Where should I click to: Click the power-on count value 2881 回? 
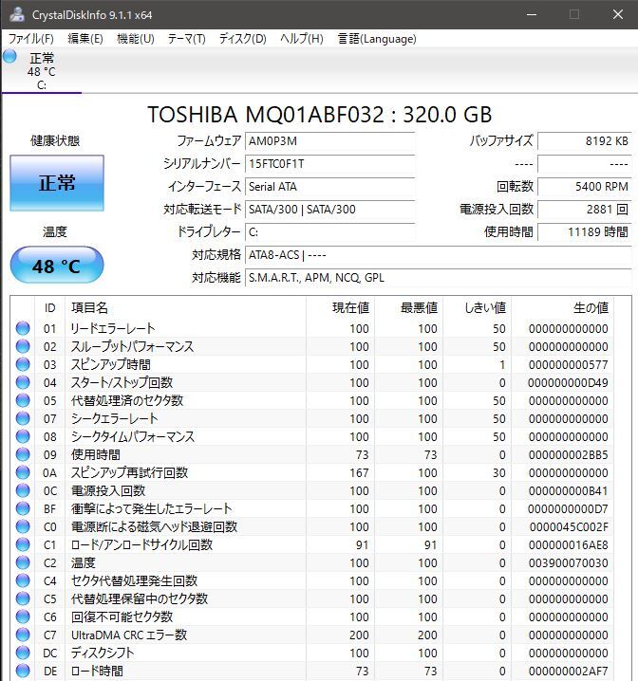click(584, 210)
